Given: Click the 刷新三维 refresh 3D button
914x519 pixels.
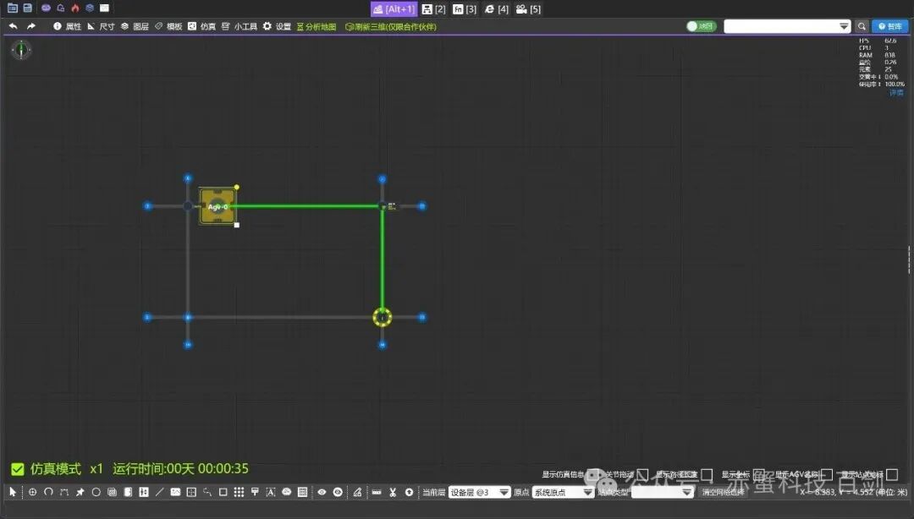Looking at the screenshot, I should click(390, 26).
